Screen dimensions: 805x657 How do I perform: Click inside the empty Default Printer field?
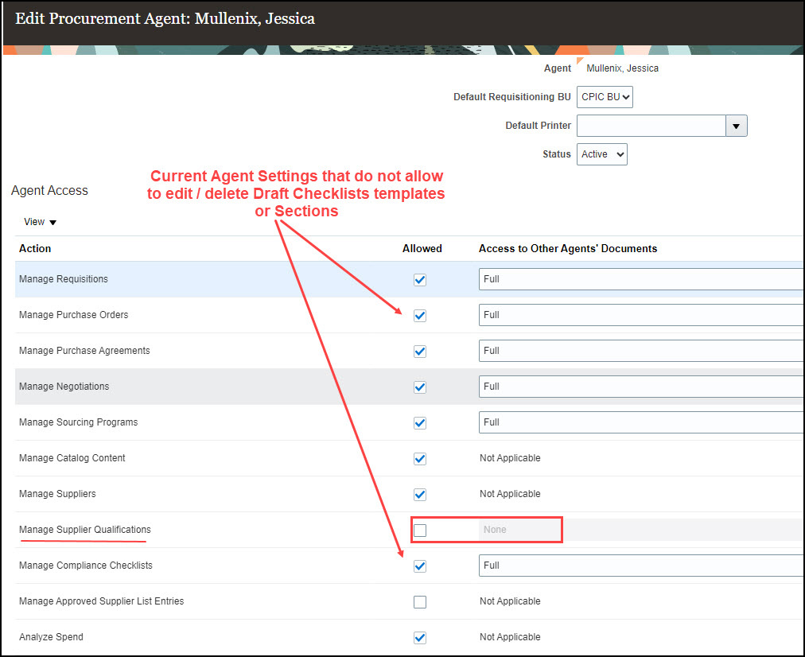[652, 126]
